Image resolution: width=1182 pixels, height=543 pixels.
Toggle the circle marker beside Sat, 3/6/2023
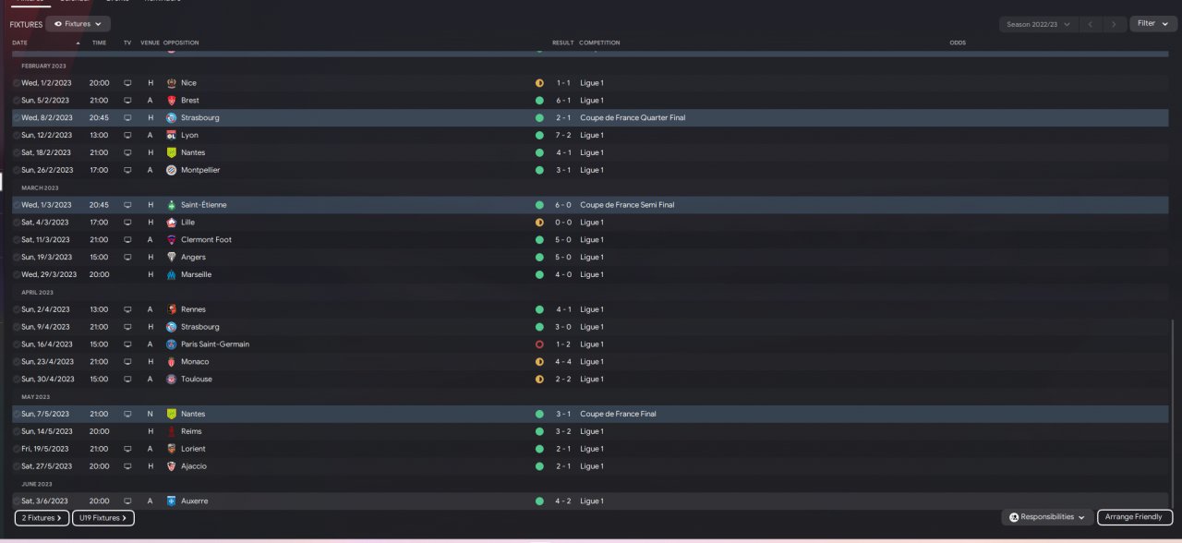click(x=17, y=501)
